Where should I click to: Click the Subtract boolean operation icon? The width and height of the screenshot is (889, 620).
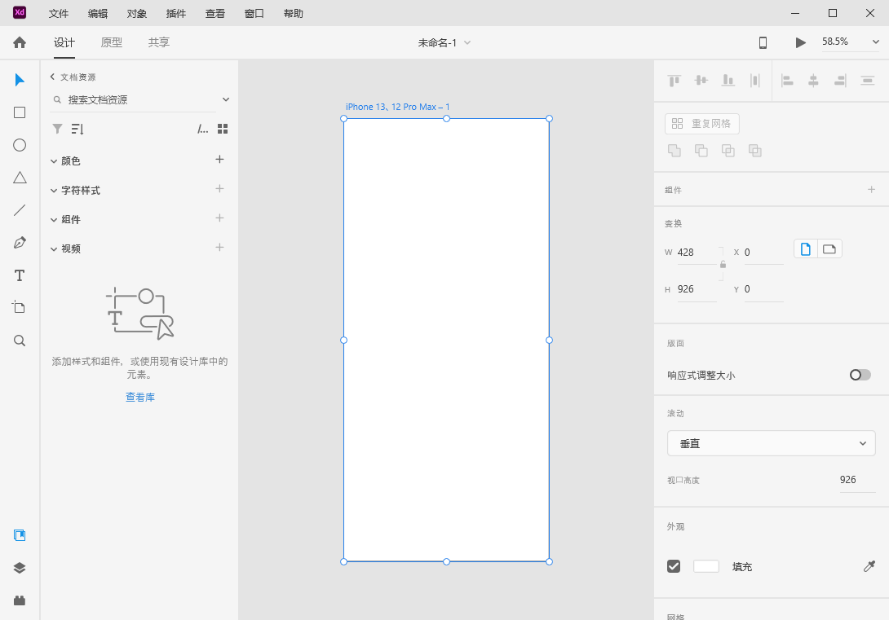[x=701, y=151]
